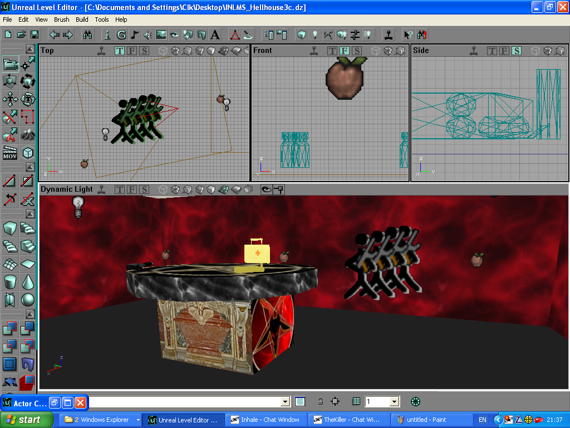Select the Cone brush builder
The image size is (570, 428).
point(27,282)
